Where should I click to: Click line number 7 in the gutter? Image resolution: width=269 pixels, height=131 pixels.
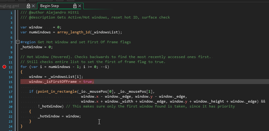(x=11, y=42)
